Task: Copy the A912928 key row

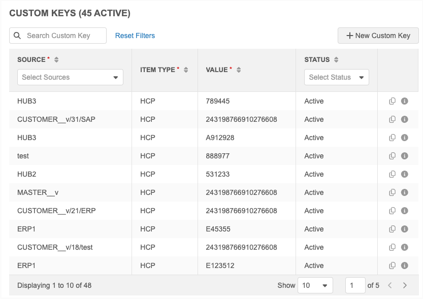Action: coord(392,138)
